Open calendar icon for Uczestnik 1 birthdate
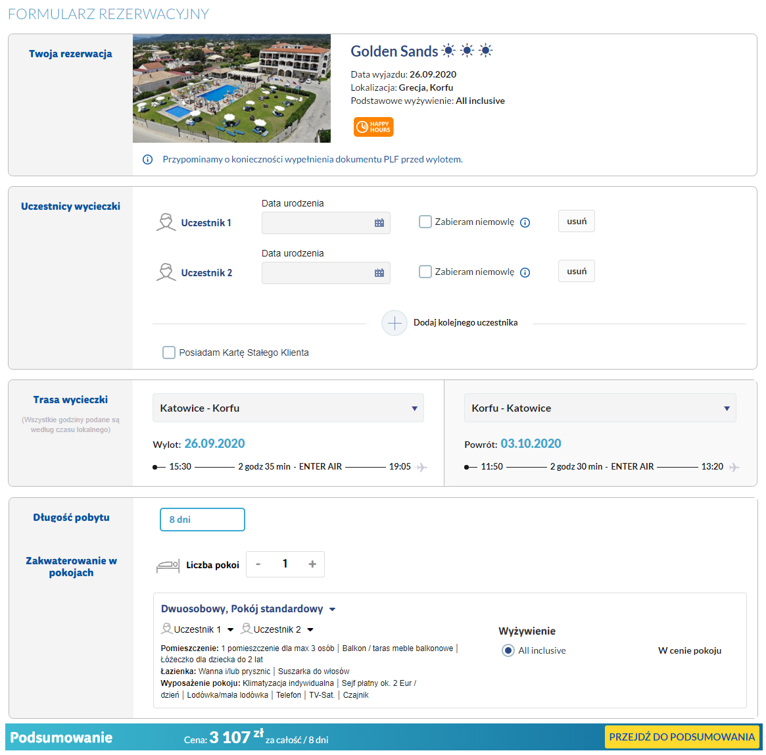Viewport: 766px width, 755px height. [x=379, y=223]
